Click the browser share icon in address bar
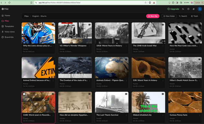 click(x=146, y=3)
